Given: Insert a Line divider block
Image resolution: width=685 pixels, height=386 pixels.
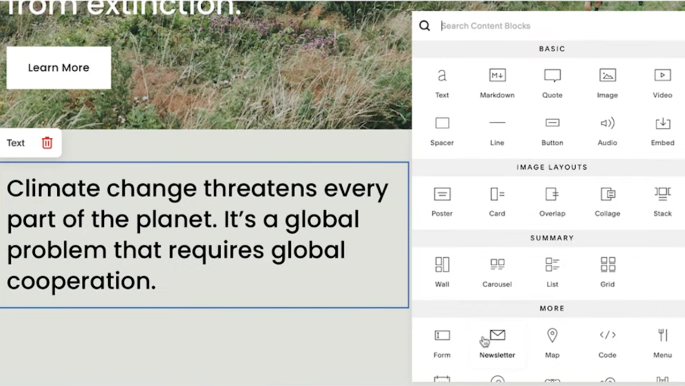Looking at the screenshot, I should point(497,130).
